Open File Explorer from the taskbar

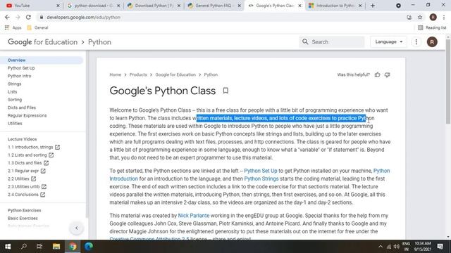[56, 247]
